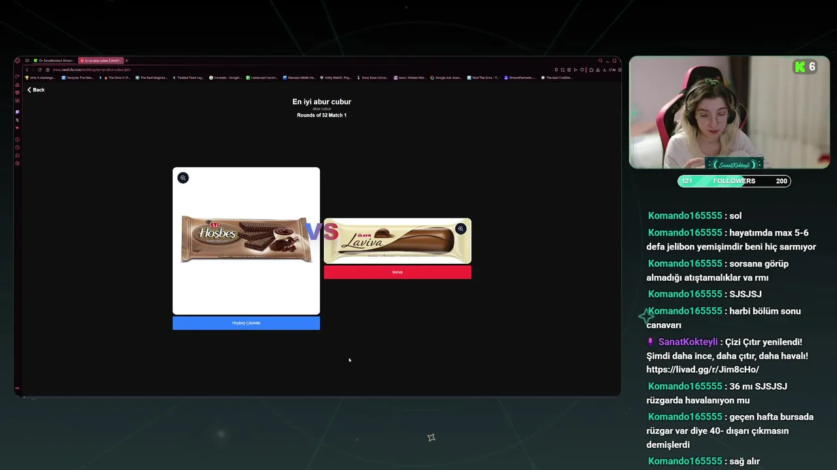Open the translate - Google bookmark
The width and height of the screenshot is (837, 470).
pyautogui.click(x=226, y=78)
